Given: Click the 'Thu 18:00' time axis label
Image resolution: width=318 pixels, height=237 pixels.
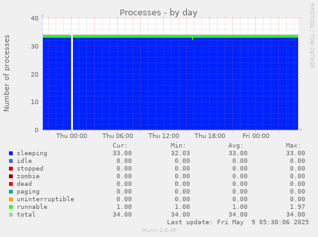Looking at the screenshot, I should (210, 136).
